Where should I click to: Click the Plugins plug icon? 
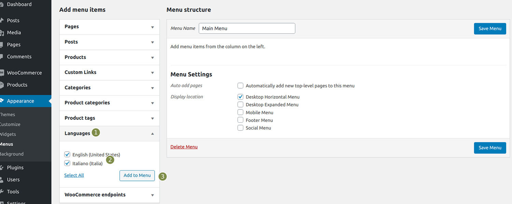1,168
